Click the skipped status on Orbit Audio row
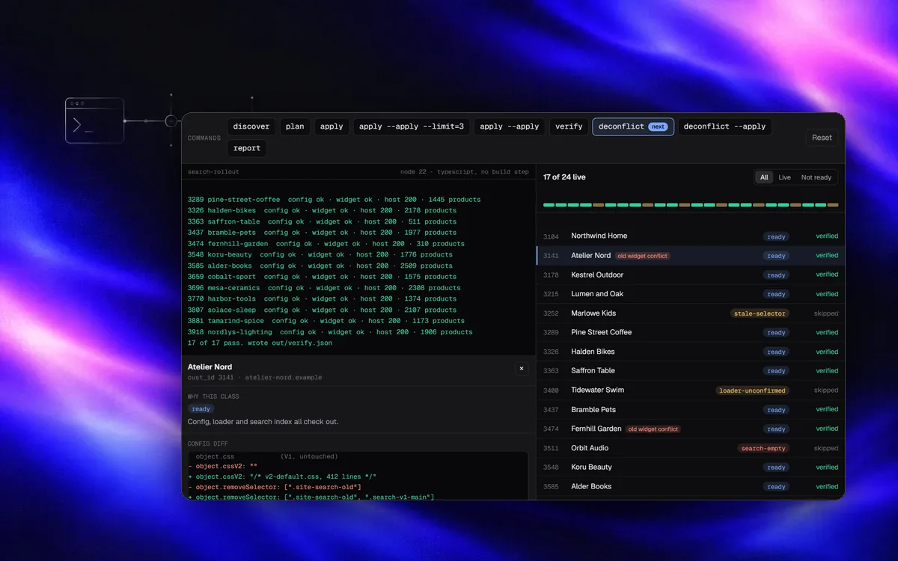898x561 pixels. coord(826,448)
